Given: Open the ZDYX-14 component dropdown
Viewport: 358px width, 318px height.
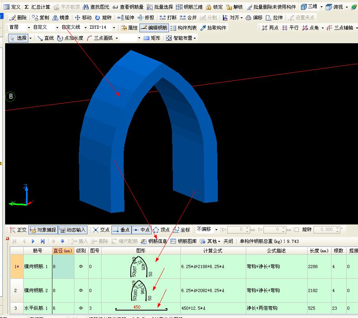Looking at the screenshot, I should point(114,28).
